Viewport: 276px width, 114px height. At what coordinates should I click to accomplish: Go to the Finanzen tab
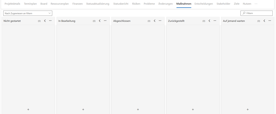click(x=77, y=4)
